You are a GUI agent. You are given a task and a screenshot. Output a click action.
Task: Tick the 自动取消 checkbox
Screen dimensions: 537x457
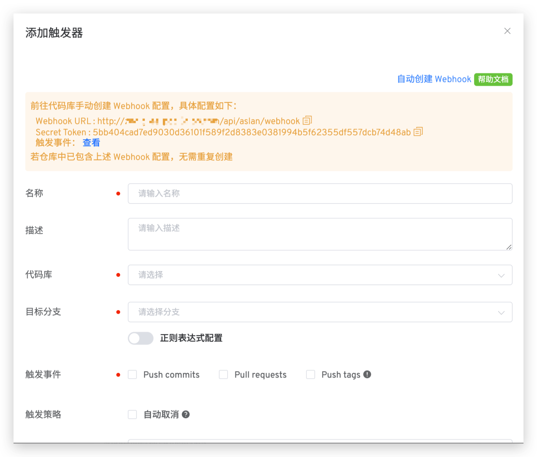132,415
